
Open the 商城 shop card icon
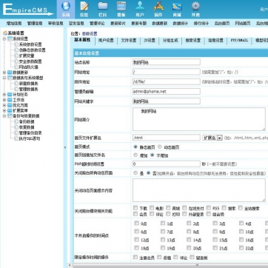click(x=177, y=7)
